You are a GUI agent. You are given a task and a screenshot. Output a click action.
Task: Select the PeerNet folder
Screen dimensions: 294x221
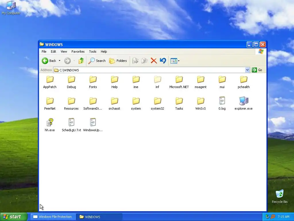50,104
